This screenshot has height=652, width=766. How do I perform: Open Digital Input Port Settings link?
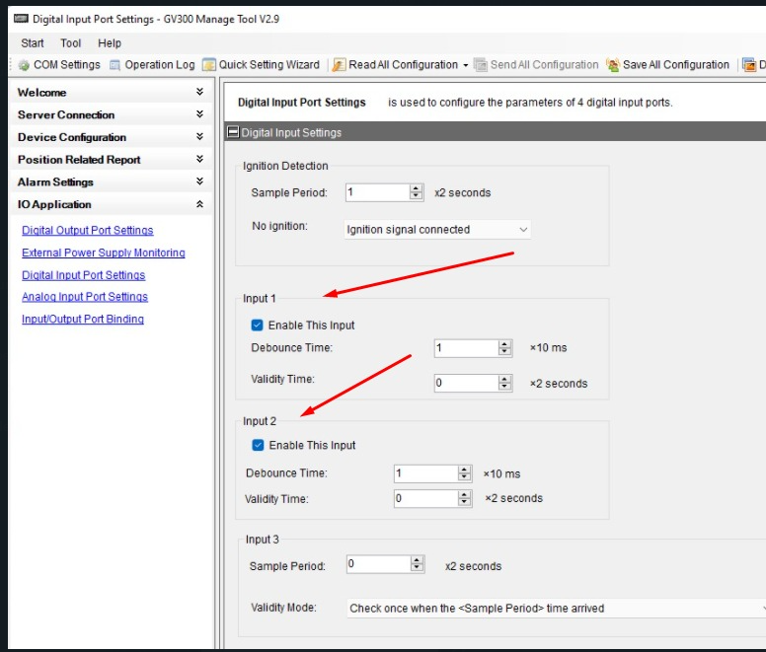84,275
